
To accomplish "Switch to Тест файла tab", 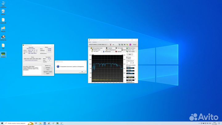I will 119,48.
